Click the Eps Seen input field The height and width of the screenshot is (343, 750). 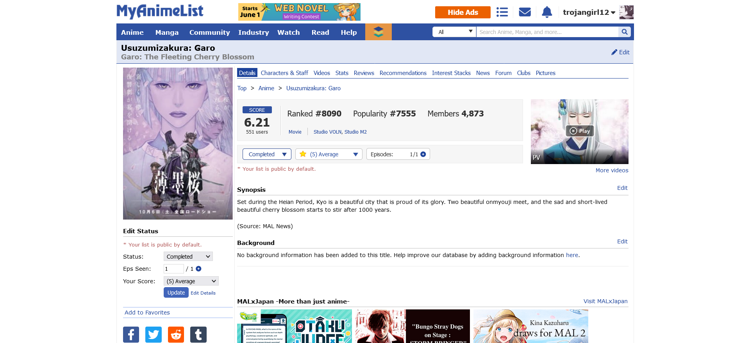point(174,269)
